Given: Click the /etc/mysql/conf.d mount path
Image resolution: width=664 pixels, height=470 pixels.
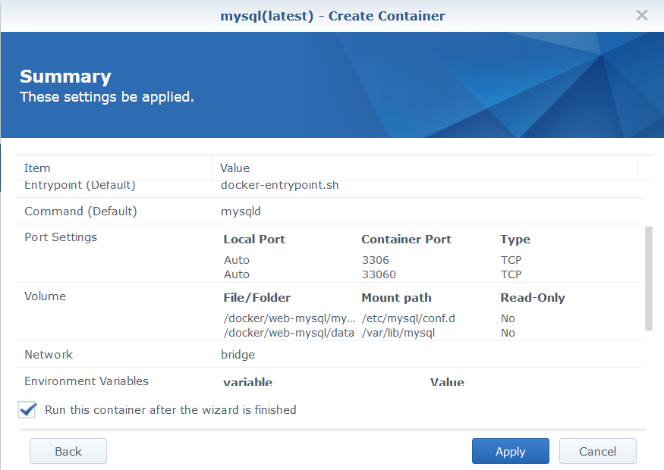Looking at the screenshot, I should pos(408,318).
